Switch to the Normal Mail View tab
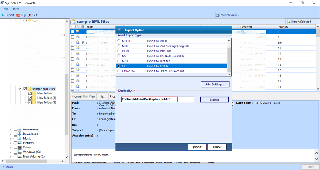 pyautogui.click(x=84, y=96)
